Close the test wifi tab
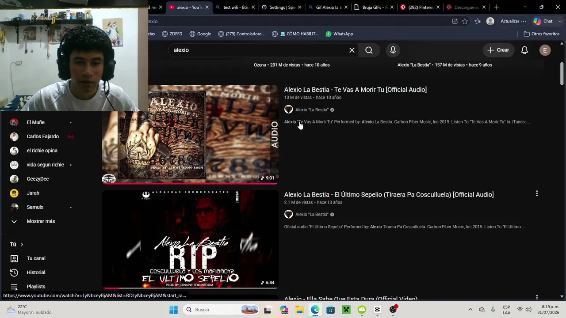566x318 pixels. coord(253,7)
